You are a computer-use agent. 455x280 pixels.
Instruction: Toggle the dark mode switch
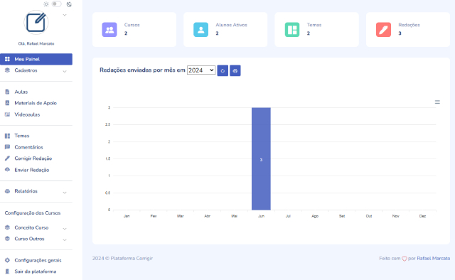coord(56,4)
